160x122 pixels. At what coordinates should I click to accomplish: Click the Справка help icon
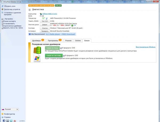coord(3,117)
